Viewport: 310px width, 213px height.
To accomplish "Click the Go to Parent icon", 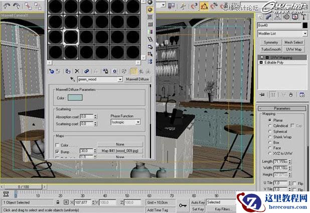I will [x=141, y=71].
